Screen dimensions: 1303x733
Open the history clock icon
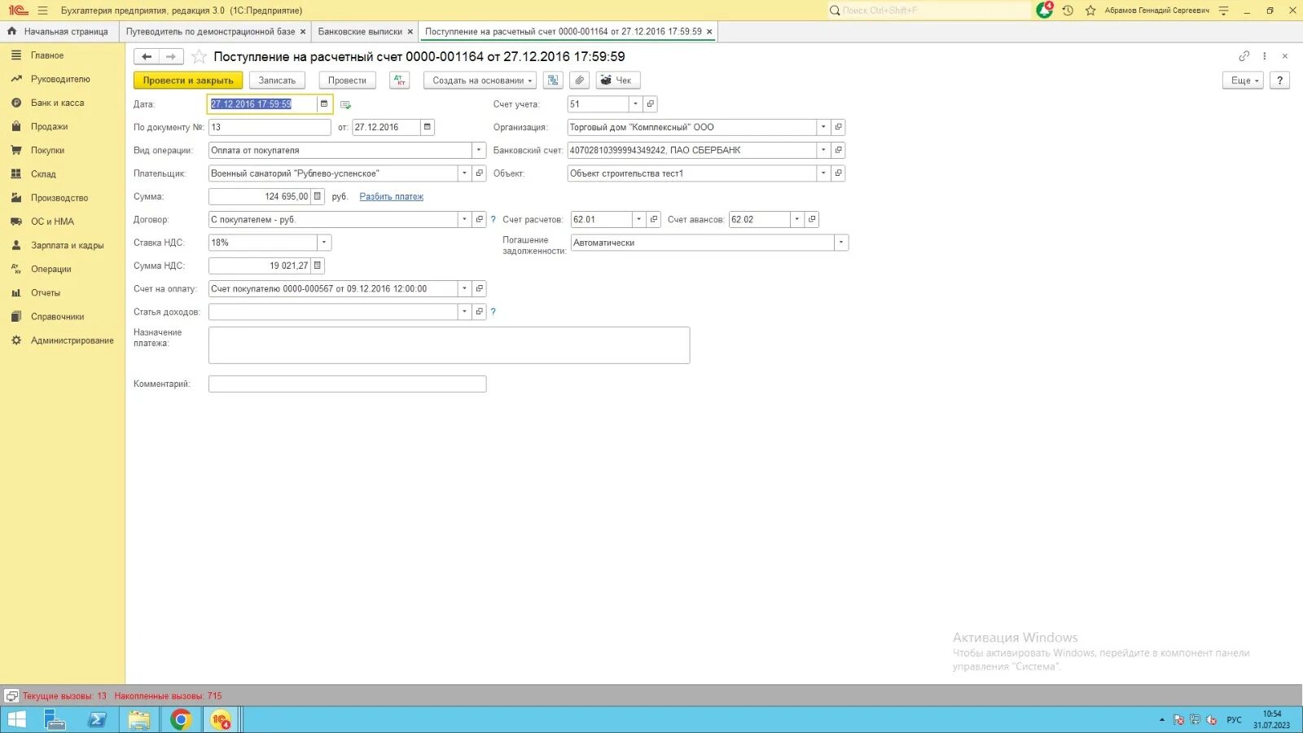click(1068, 11)
